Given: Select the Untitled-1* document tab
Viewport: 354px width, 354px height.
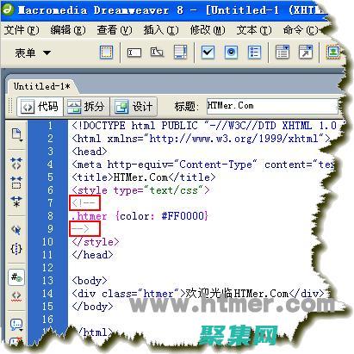Looking at the screenshot, I should coord(42,86).
